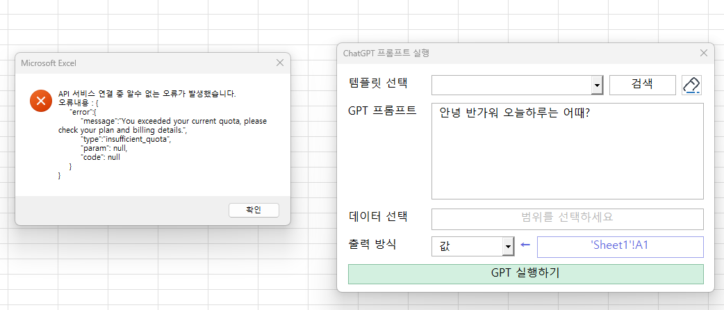Click the 템플릿 선택 label
The height and width of the screenshot is (310, 724).
(378, 83)
